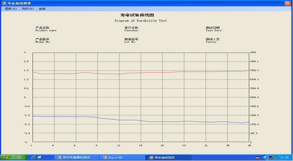Click the monitor network tray icon
The image size is (293, 161).
270,157
